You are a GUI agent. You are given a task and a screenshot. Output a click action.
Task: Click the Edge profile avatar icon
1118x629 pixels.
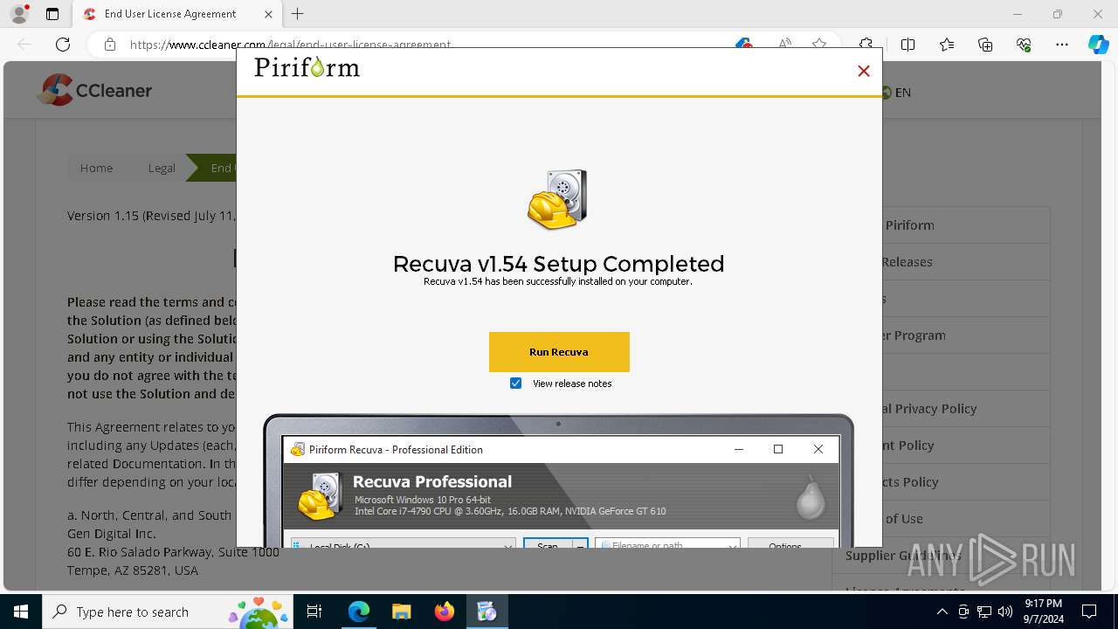19,14
